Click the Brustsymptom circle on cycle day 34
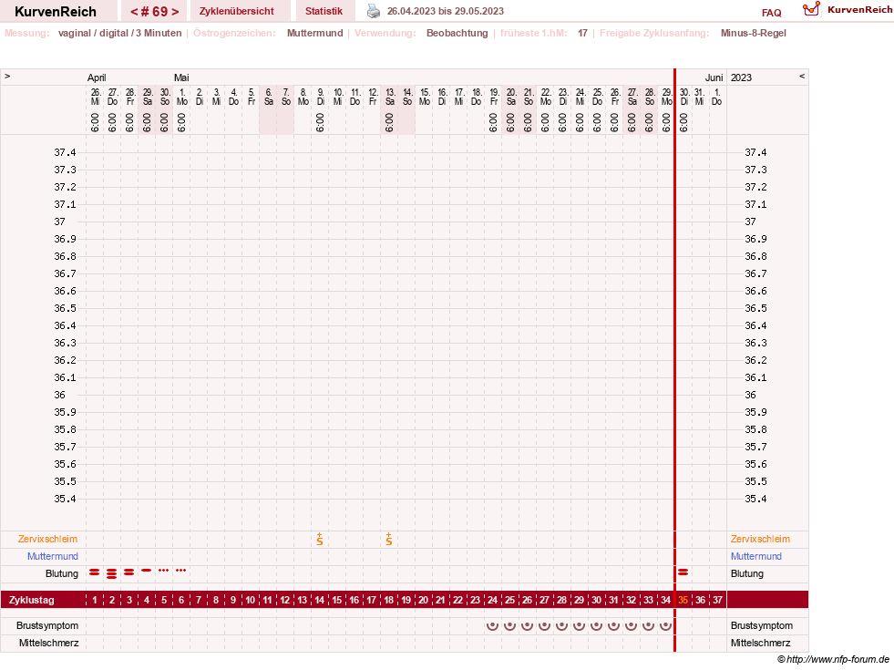 665,625
